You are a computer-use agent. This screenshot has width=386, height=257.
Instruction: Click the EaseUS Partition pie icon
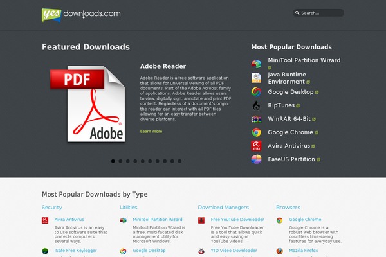pos(256,159)
